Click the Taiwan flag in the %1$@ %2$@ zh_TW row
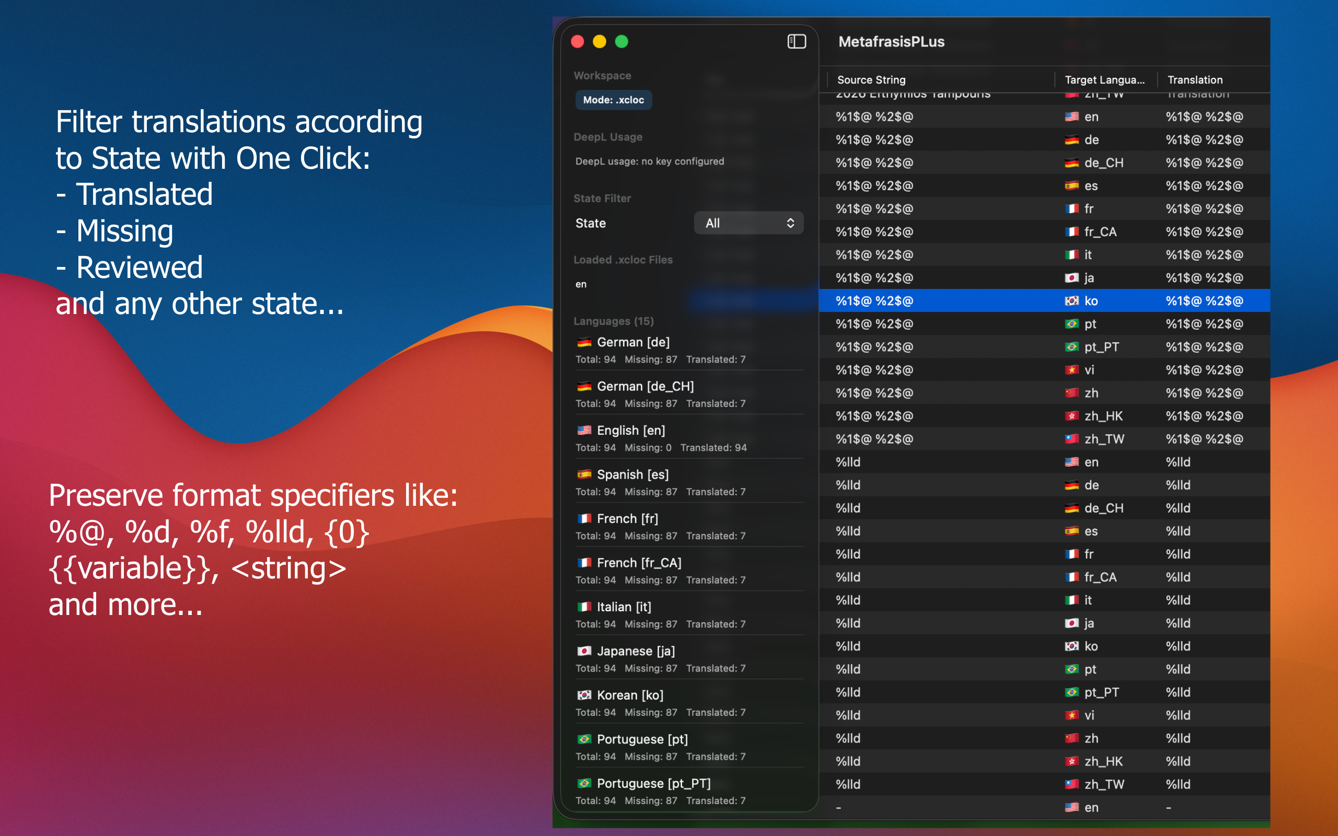This screenshot has width=1338, height=836. click(x=1071, y=439)
